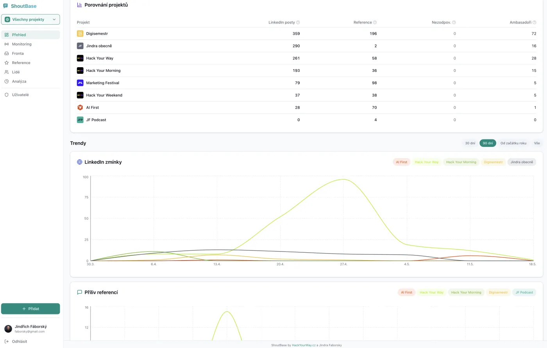This screenshot has height=348, width=547.
Task: Open Fronta section
Action: tap(30, 54)
